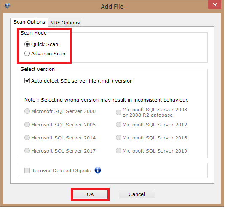The height and width of the screenshot is (209, 225).
Task: Open the Scan Options tab
Action: click(29, 22)
